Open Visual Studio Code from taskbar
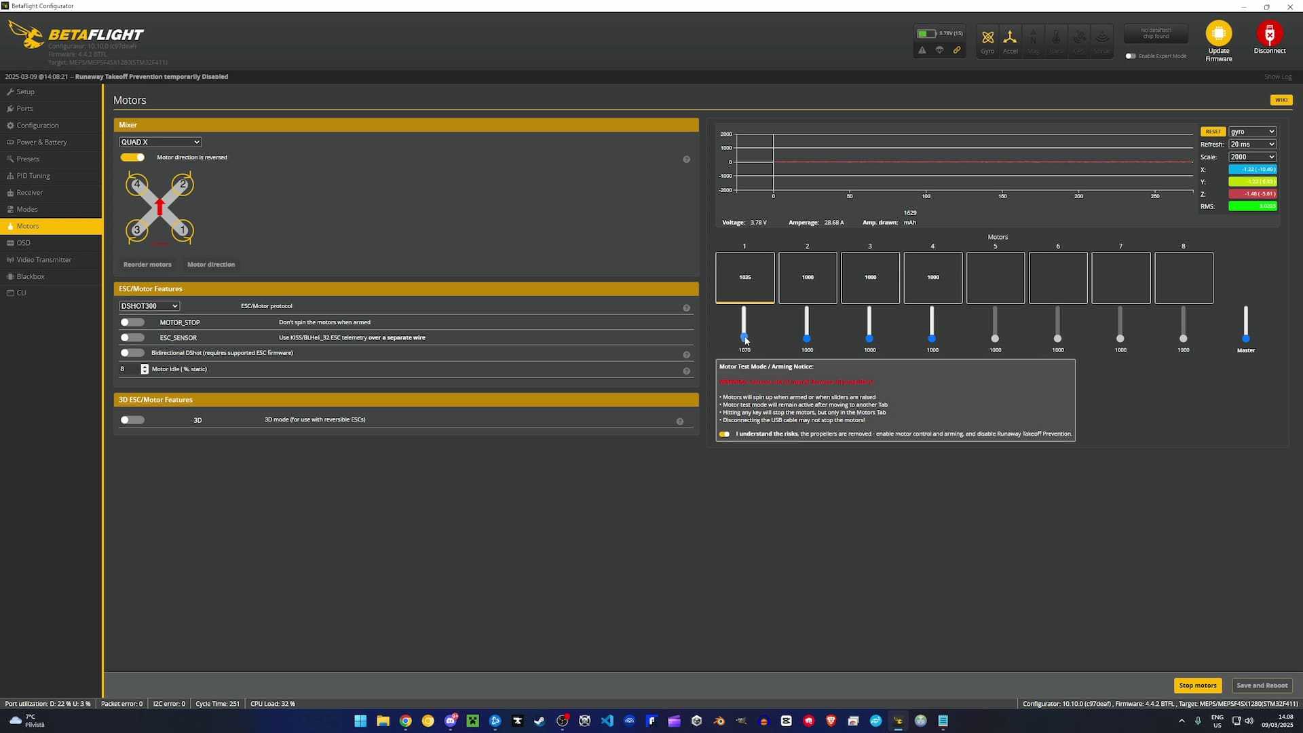 tap(607, 721)
